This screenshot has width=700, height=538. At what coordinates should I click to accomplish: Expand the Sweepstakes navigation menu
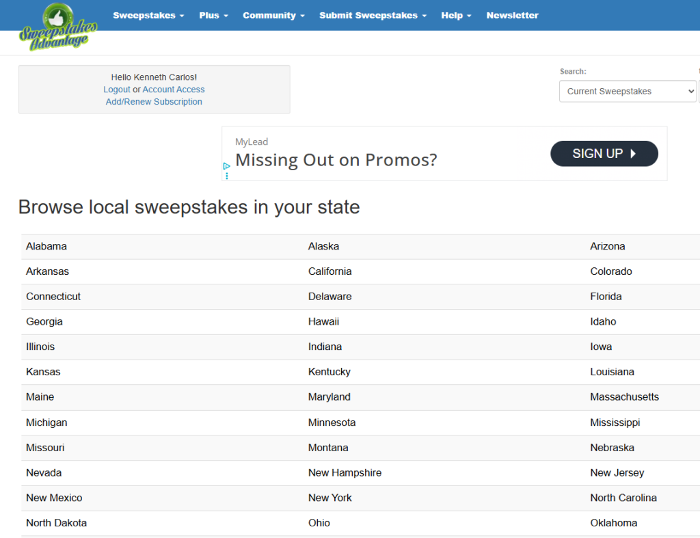148,15
